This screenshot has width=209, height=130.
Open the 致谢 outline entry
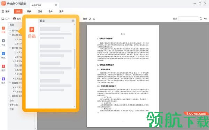[x=11, y=109]
